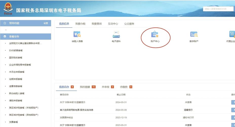Click the 套餐业务 section header

coord(26,37)
